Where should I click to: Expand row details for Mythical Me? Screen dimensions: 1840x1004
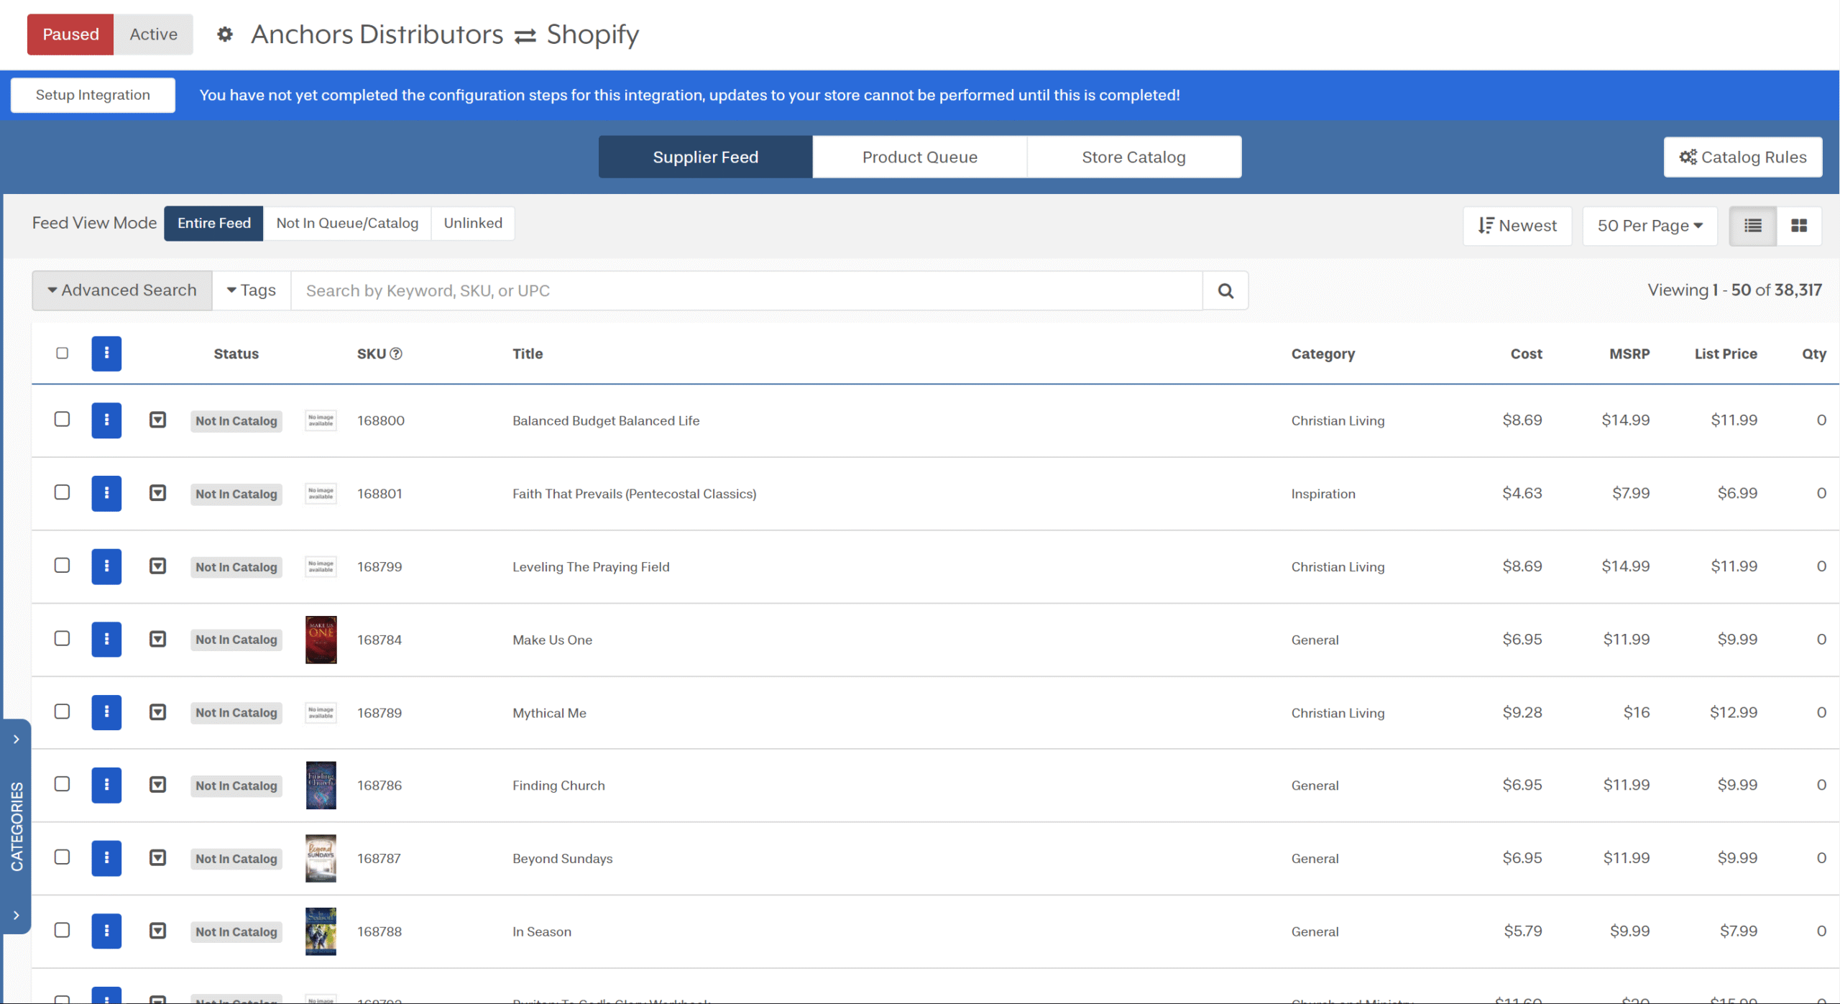click(157, 711)
